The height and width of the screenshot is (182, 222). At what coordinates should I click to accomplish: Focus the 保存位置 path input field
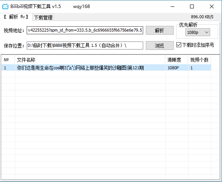85,45
